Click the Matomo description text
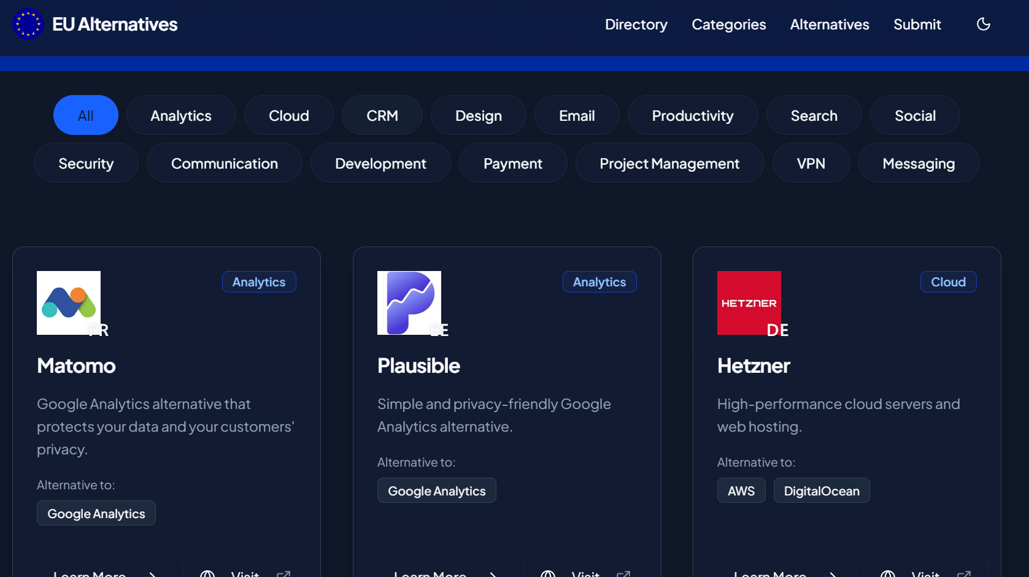Screen dimensions: 1029x577 [x=166, y=427]
